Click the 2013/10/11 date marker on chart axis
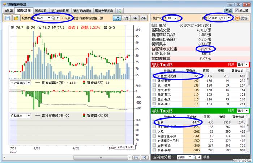The height and width of the screenshot is (163, 253). (126, 147)
